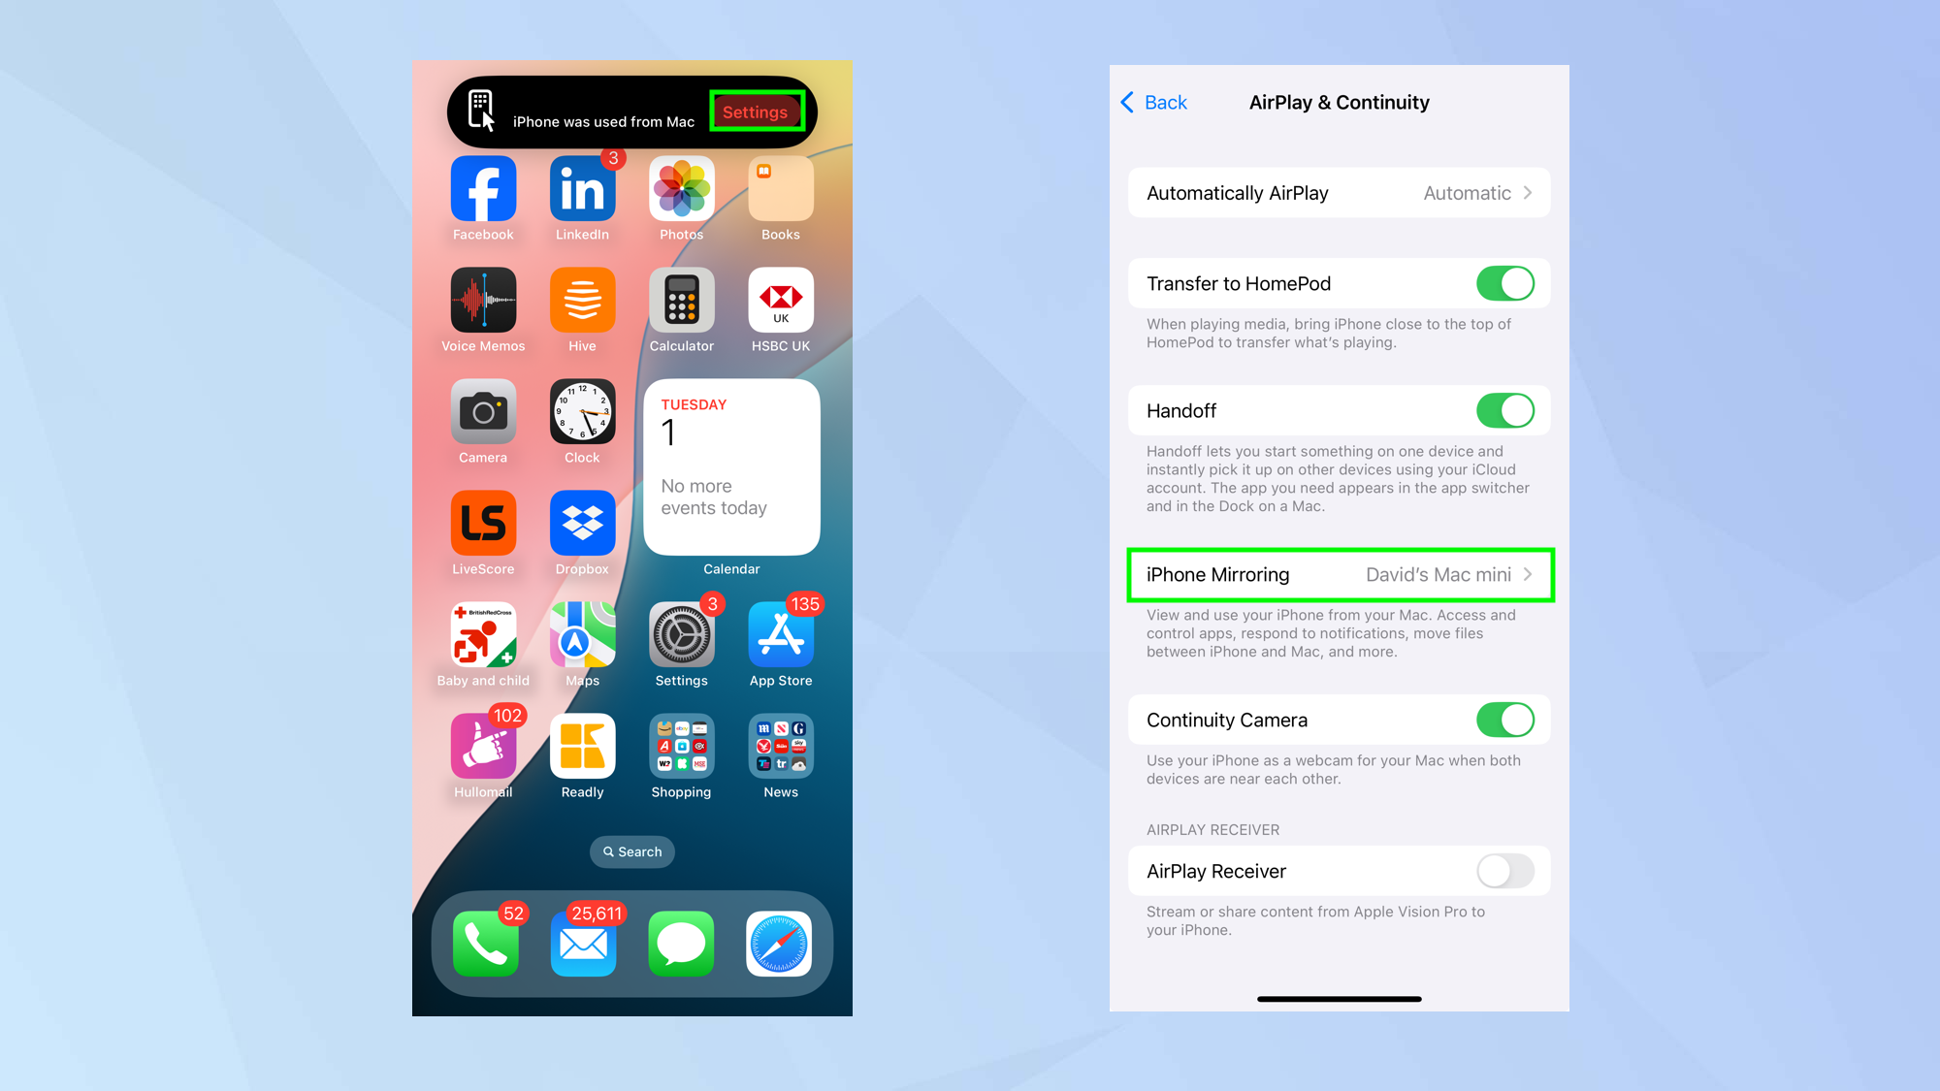Image resolution: width=1940 pixels, height=1091 pixels.
Task: Open the Facebook app
Action: (x=485, y=189)
